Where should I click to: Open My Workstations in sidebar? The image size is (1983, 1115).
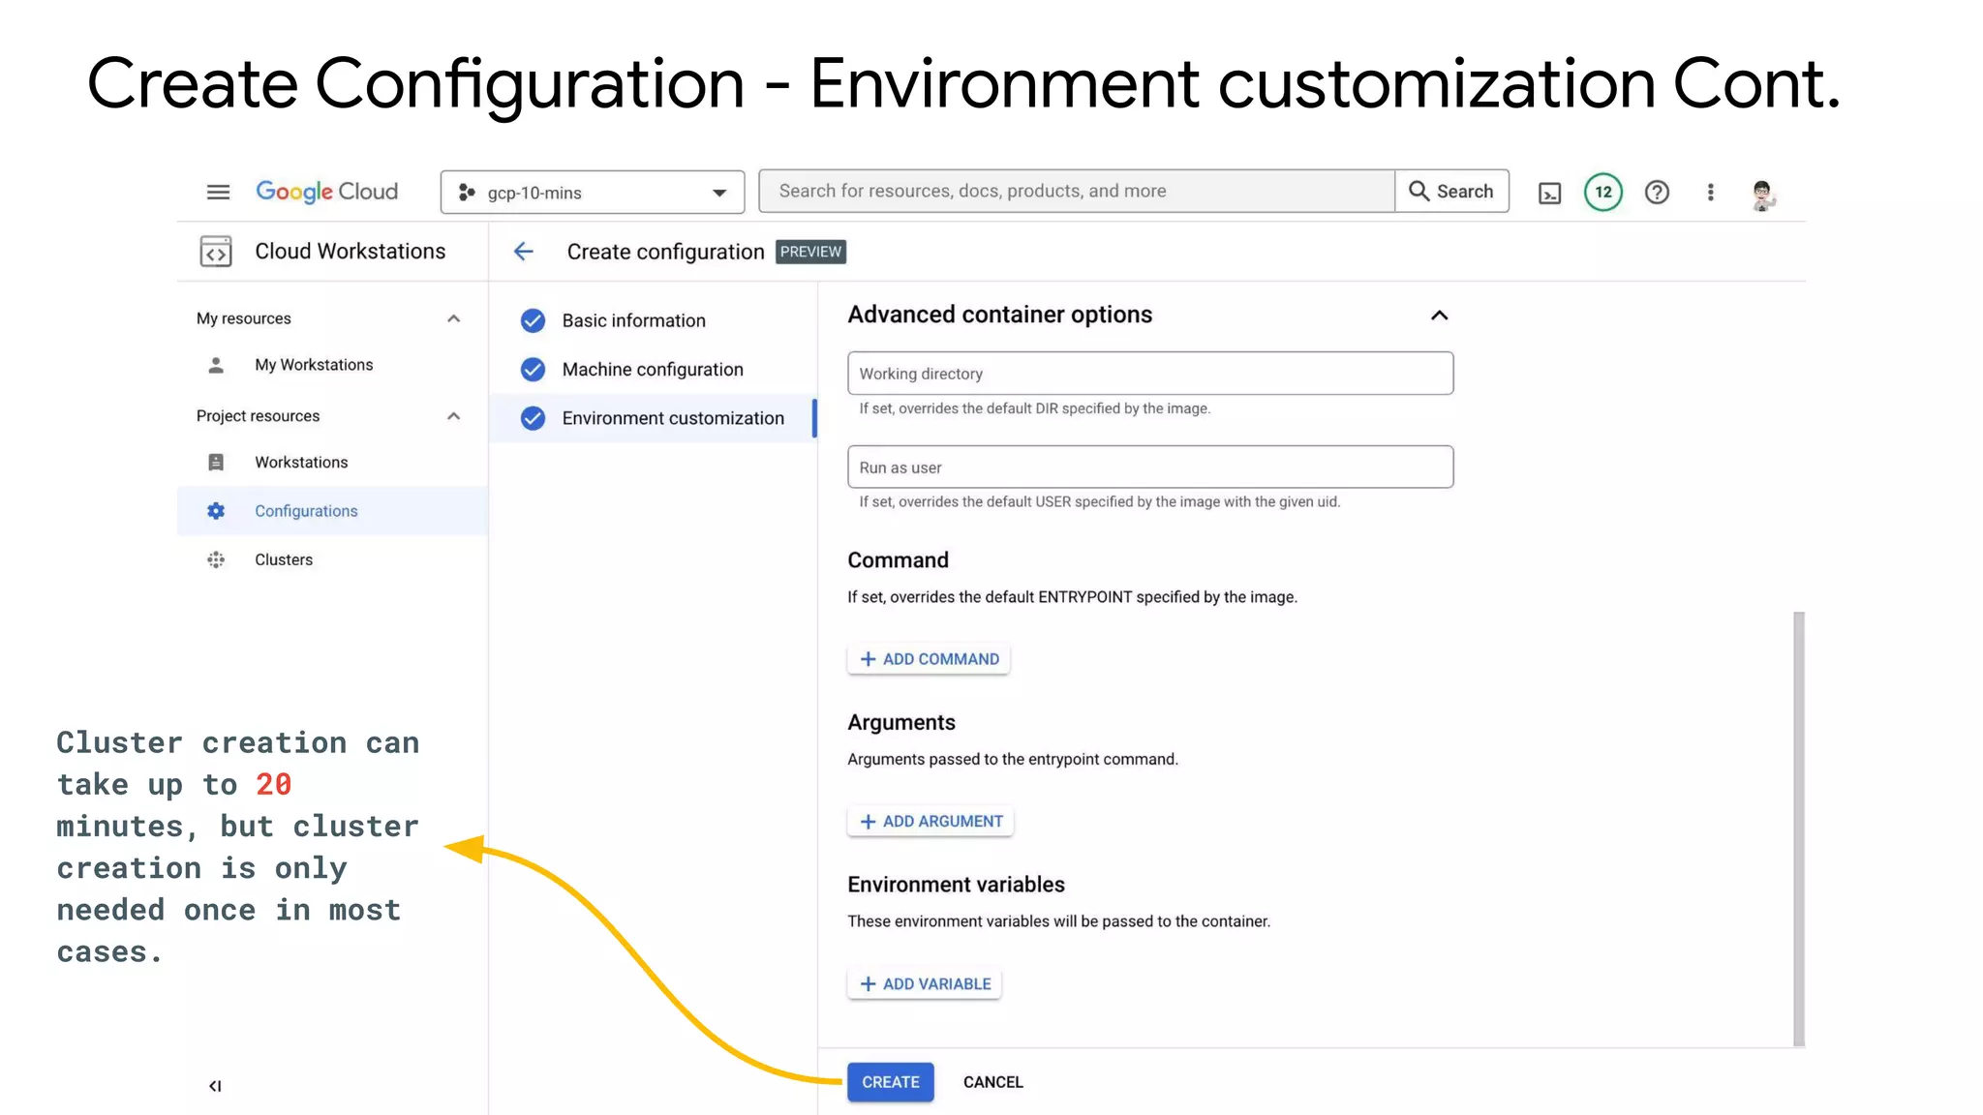pos(314,365)
